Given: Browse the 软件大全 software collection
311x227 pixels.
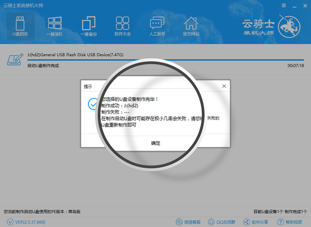Looking at the screenshot, I should (x=123, y=26).
